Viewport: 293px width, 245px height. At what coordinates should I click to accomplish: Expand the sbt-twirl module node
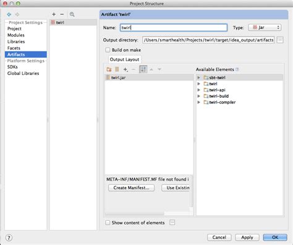199,77
